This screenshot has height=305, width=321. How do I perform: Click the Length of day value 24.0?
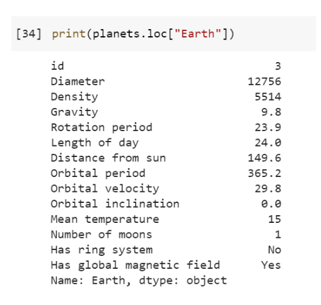[x=268, y=143]
